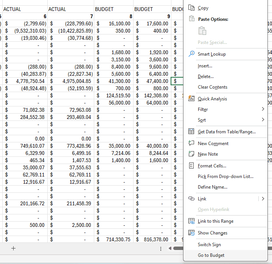The image size is (272, 264).
Task: Click the Paste clipboard icon under Paste Options
Action: point(202,31)
